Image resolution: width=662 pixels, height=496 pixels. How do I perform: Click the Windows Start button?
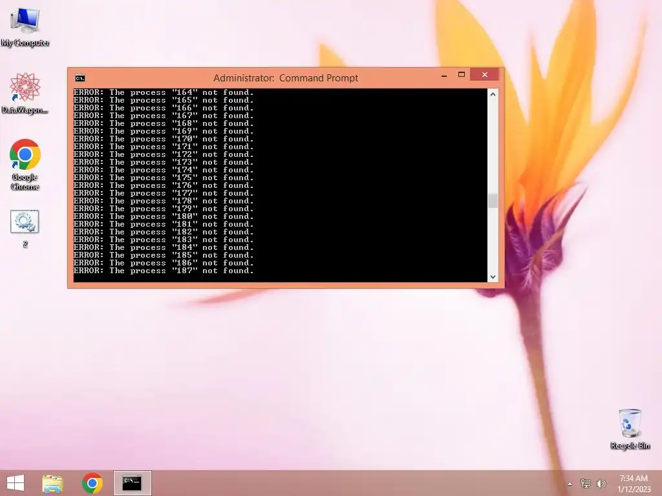(x=16, y=483)
